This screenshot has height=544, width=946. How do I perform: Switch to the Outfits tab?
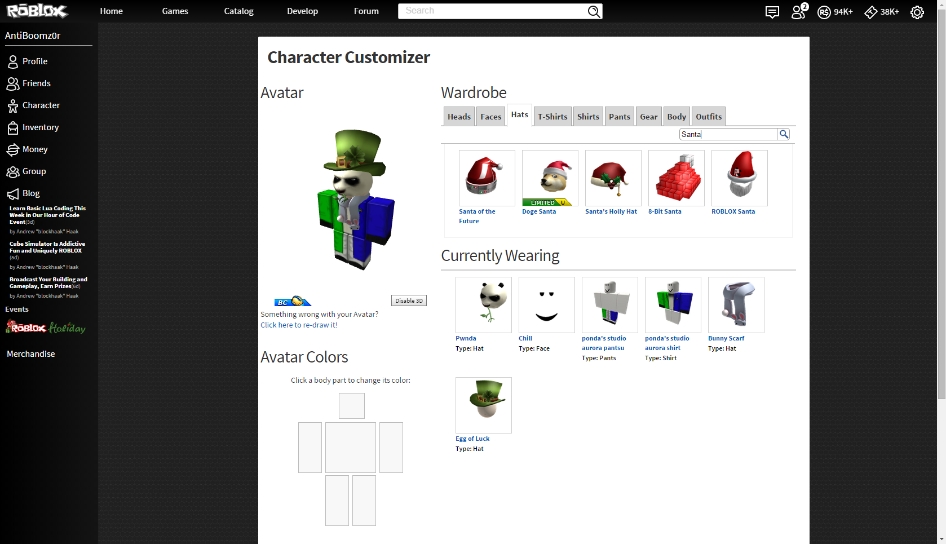tap(709, 116)
